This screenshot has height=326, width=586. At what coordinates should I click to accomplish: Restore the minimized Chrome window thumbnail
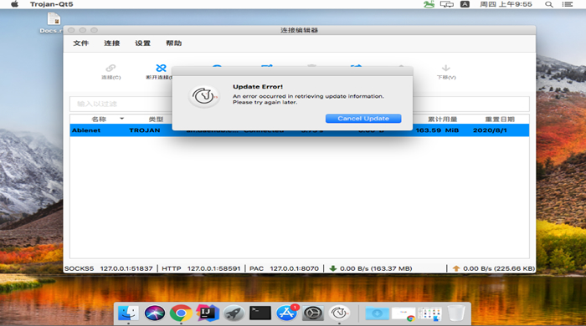pyautogui.click(x=404, y=313)
